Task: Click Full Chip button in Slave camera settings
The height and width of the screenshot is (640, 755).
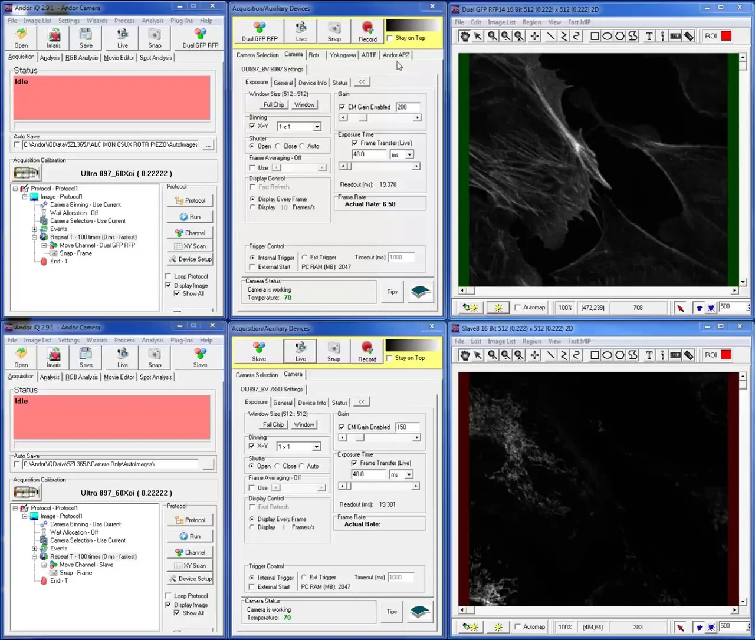Action: [x=273, y=425]
